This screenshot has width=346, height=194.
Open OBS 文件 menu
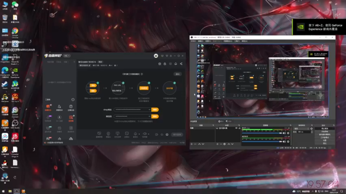click(193, 41)
